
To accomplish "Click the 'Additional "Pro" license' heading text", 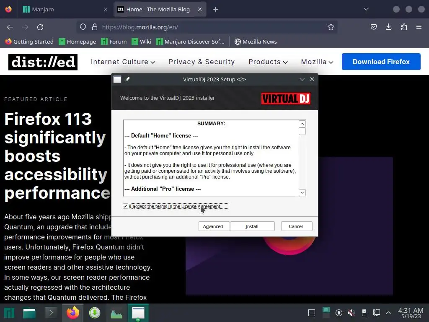I will [x=163, y=189].
